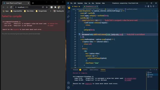Click the lightbulb quick-fix icon on line 15

[79, 34]
